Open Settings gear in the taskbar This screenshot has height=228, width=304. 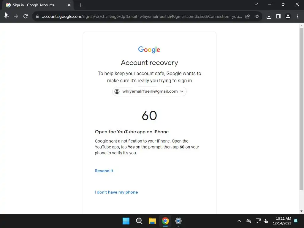click(x=178, y=221)
